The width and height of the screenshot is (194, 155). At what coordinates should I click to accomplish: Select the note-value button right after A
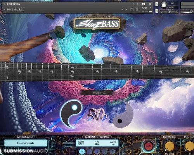[89, 152]
